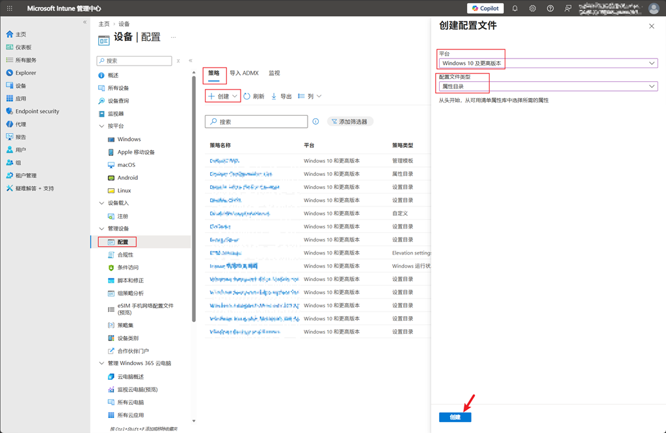This screenshot has height=433, width=666.
Task: Switch to the 导入 ADMX tab
Action: (x=245, y=73)
